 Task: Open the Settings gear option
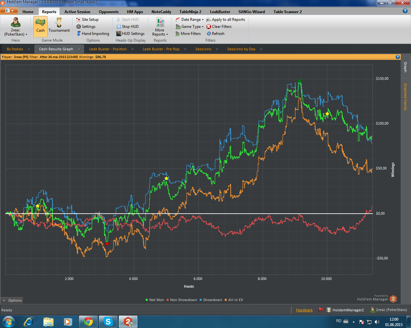click(x=86, y=27)
